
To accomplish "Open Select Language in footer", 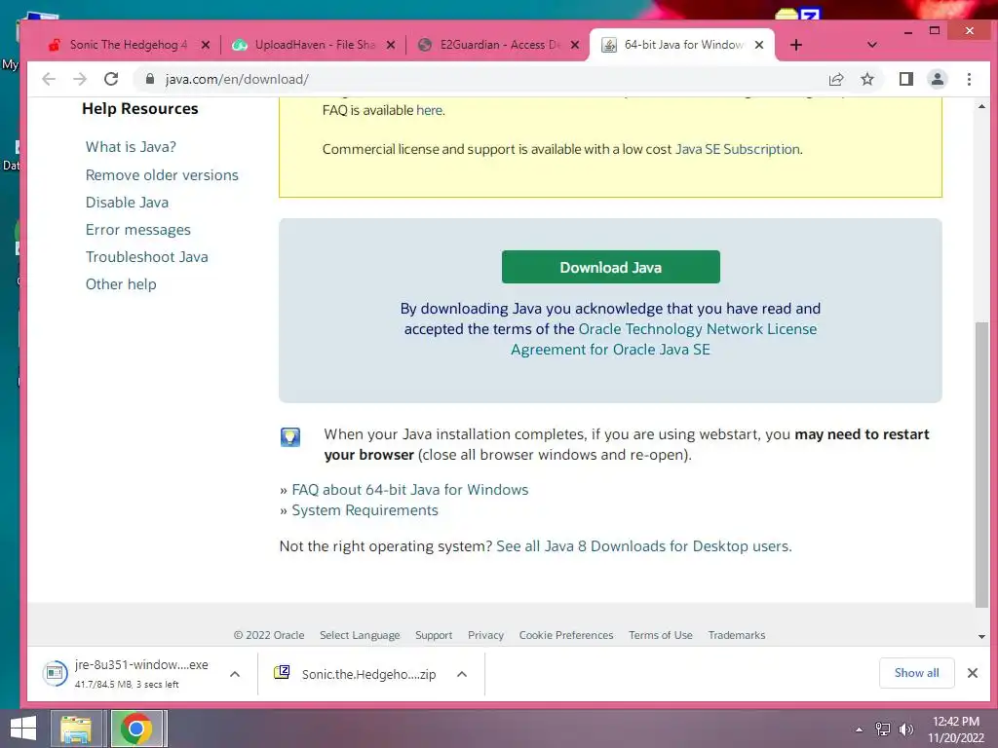I will tap(360, 635).
